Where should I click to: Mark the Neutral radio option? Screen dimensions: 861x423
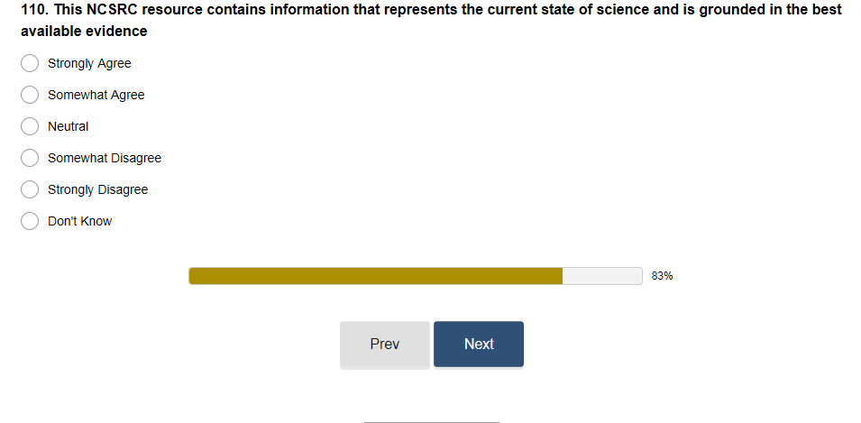(x=30, y=126)
